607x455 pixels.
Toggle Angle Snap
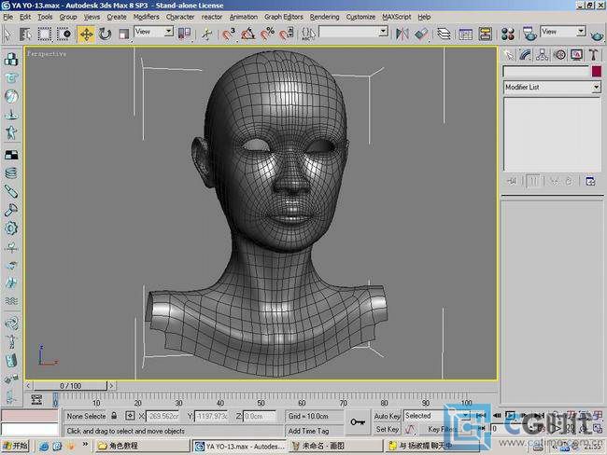[247, 34]
